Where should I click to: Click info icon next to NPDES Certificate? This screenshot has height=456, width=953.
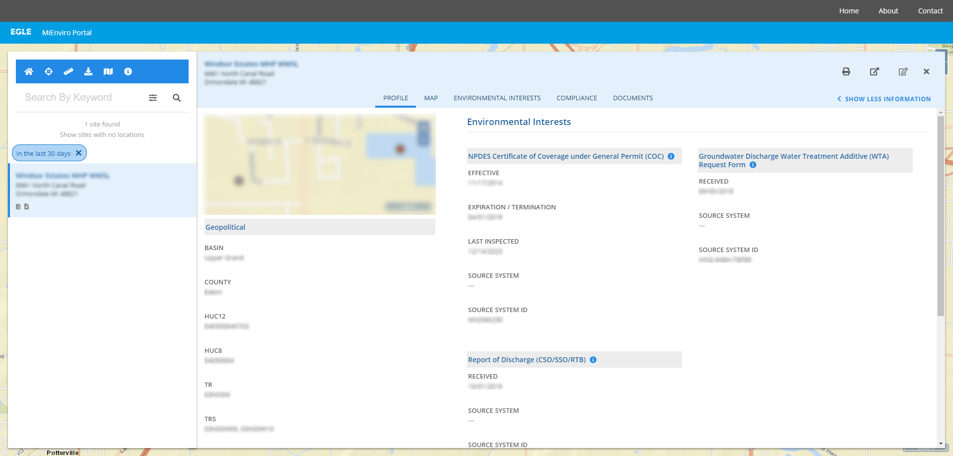pos(671,156)
